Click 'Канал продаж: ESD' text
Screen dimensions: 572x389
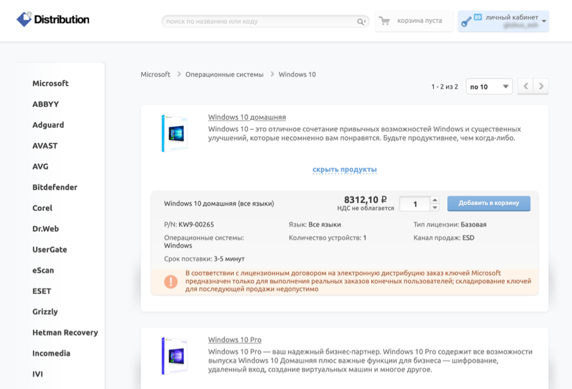[444, 238]
